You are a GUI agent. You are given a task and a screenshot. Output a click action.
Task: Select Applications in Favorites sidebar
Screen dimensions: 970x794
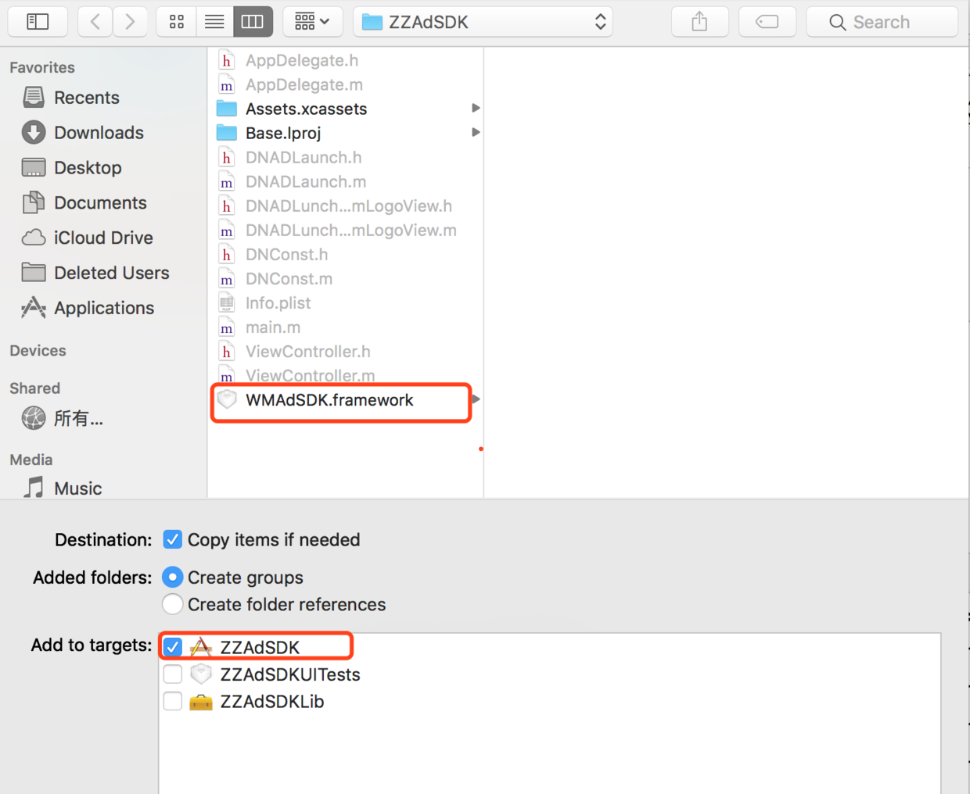click(x=103, y=308)
